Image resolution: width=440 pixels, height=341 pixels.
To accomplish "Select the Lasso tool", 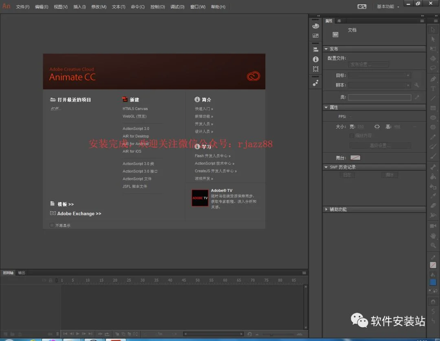I will 433,68.
